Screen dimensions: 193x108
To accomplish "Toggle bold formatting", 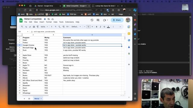I will point(96,27).
